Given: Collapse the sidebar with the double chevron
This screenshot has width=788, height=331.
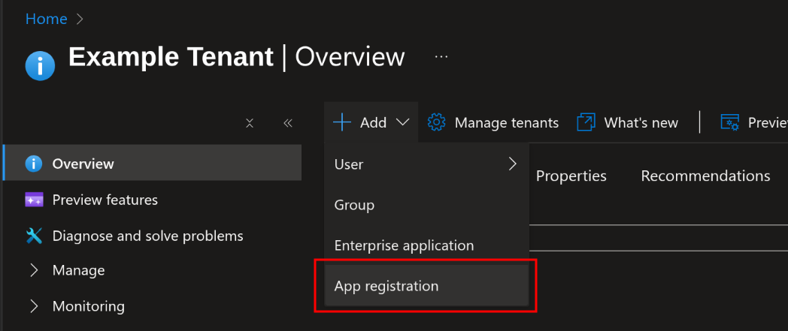Looking at the screenshot, I should [x=287, y=123].
